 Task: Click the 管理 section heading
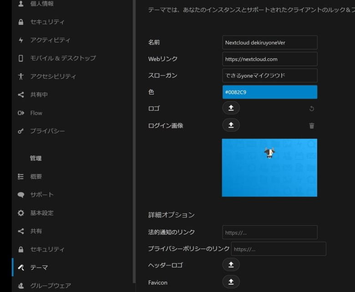[36, 158]
